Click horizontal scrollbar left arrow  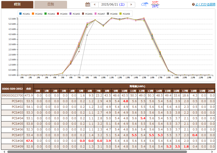coord(4,152)
